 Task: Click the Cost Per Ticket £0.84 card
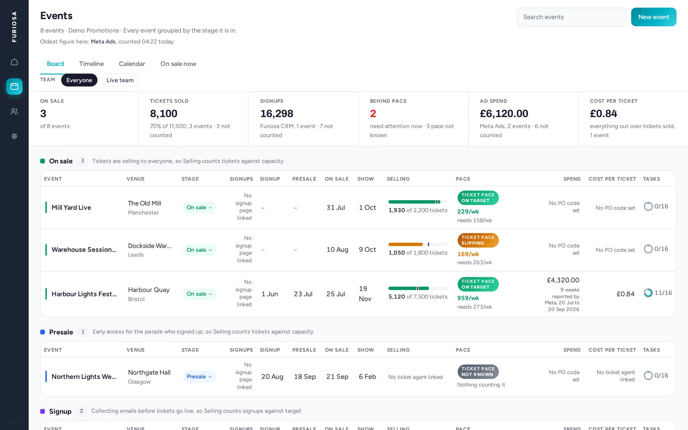point(633,119)
